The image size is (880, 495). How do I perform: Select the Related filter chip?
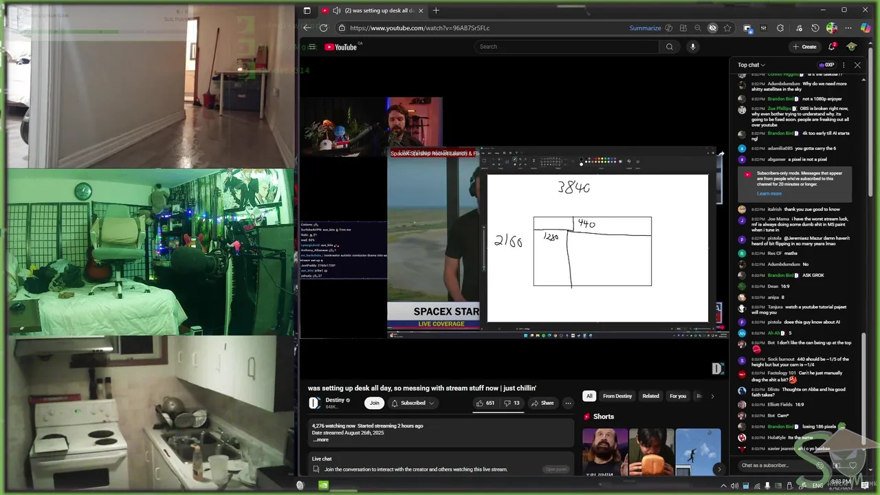(650, 396)
